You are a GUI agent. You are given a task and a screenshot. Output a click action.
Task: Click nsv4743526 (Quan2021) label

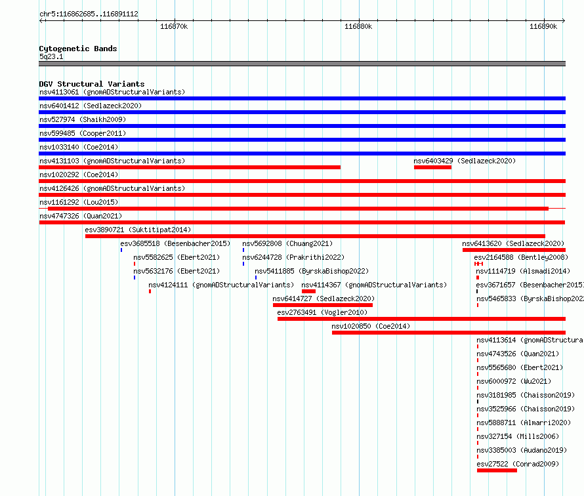click(x=518, y=354)
